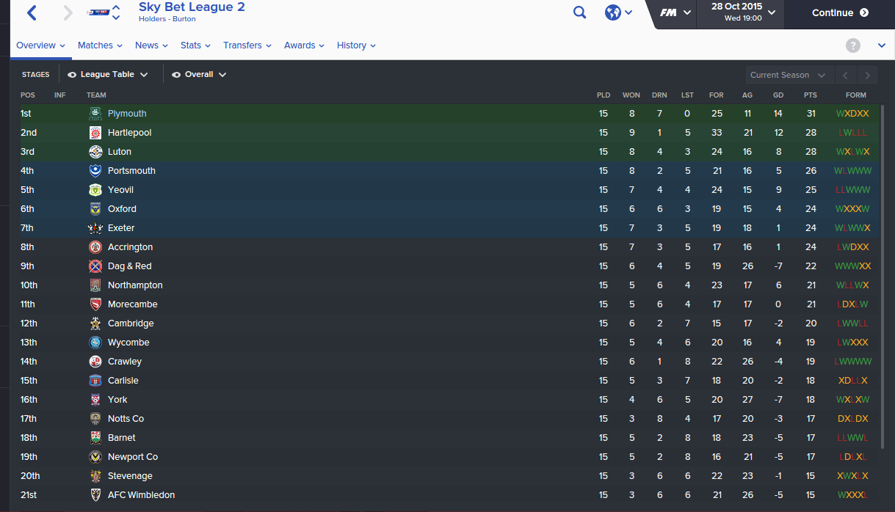Screen dimensions: 895x512
Task: Click the help question mark icon
Action: [853, 45]
